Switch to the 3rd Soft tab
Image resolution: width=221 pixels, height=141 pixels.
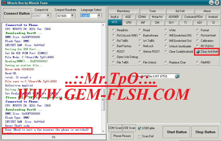pos(180,11)
